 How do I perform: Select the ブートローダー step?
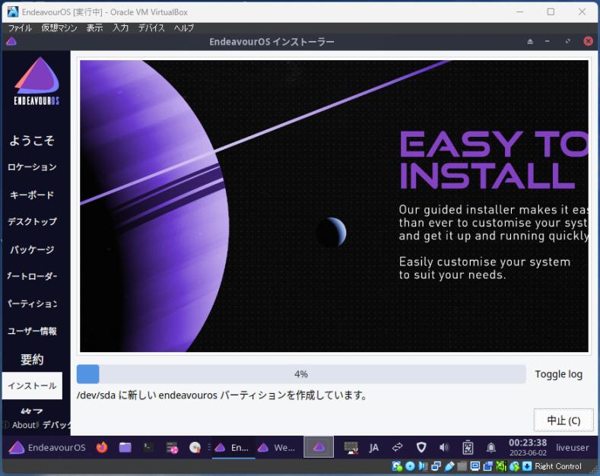(x=32, y=276)
